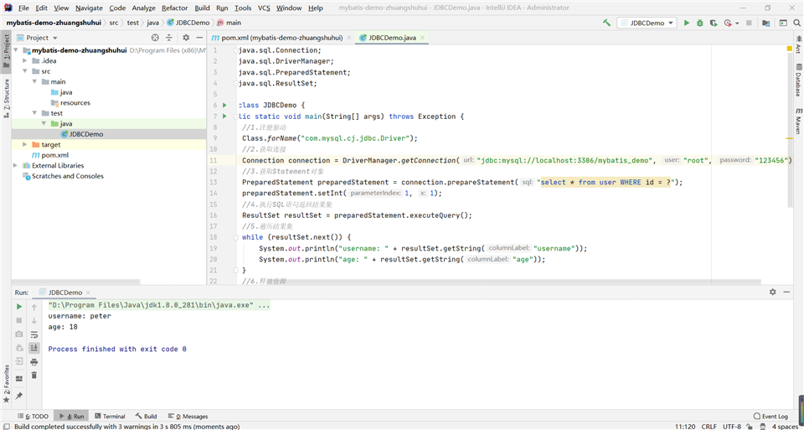Toggle the 4: Run tool window button

pyautogui.click(x=71, y=416)
